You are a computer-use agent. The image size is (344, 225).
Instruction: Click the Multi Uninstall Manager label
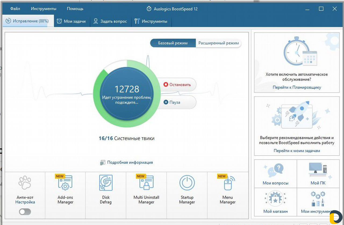[x=146, y=200]
